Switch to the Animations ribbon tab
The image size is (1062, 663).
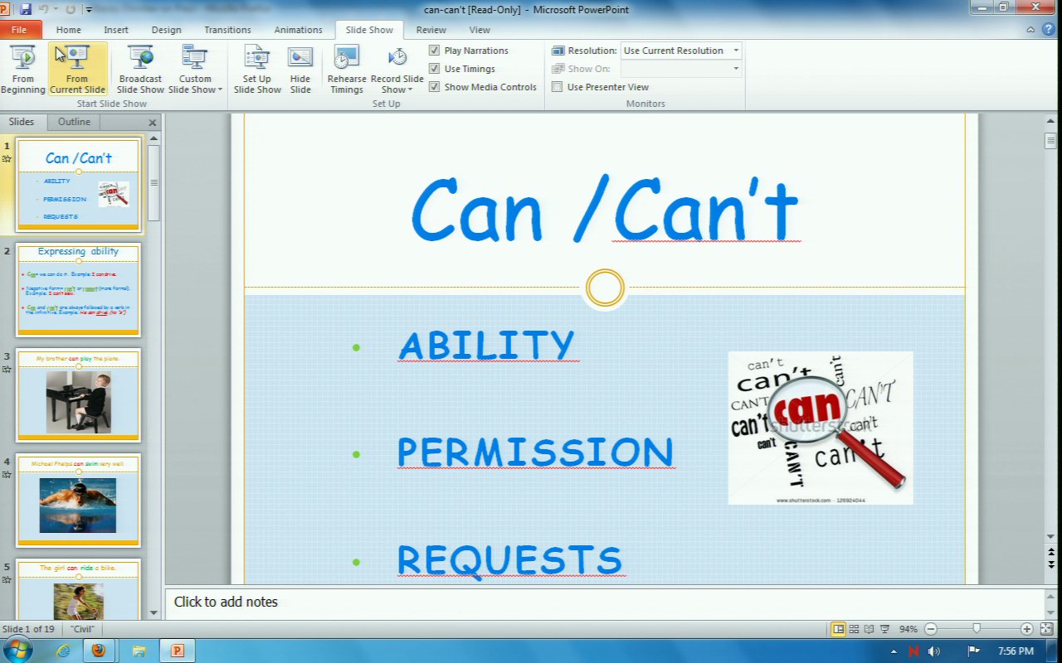(x=298, y=30)
